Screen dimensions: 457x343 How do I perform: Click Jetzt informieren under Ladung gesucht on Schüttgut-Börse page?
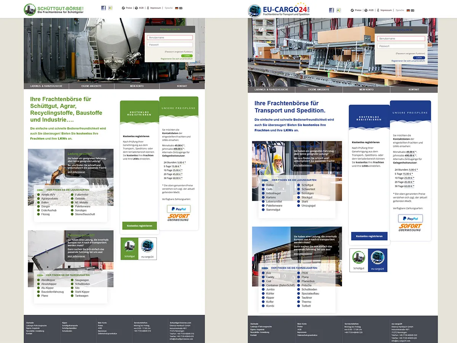tap(76, 172)
